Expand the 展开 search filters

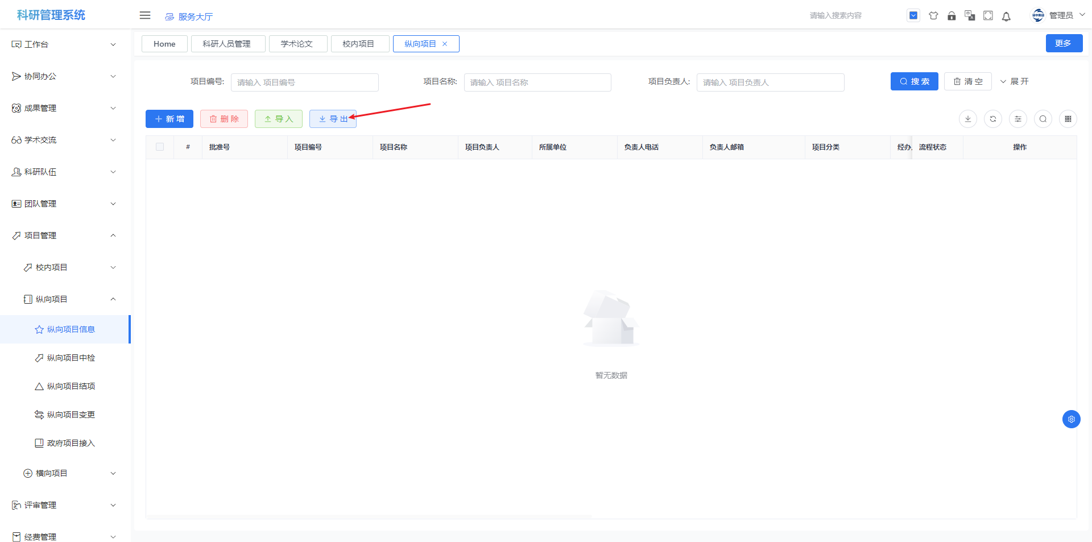(x=1015, y=81)
